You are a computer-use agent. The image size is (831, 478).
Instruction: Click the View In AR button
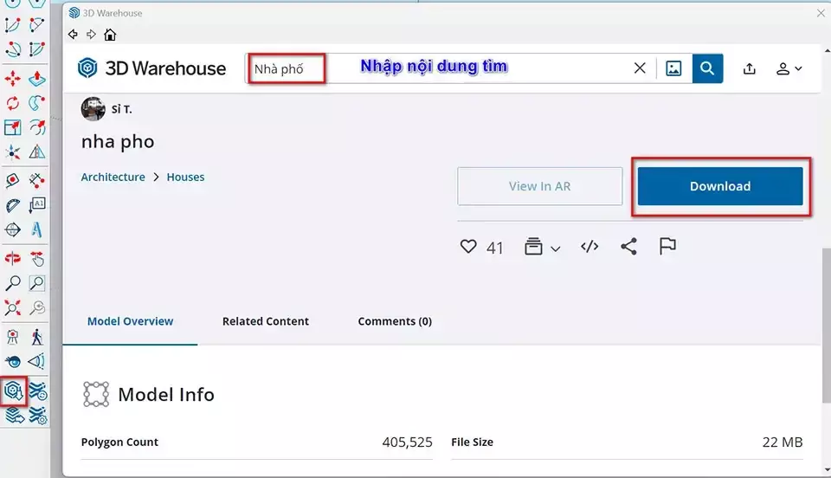tap(539, 186)
